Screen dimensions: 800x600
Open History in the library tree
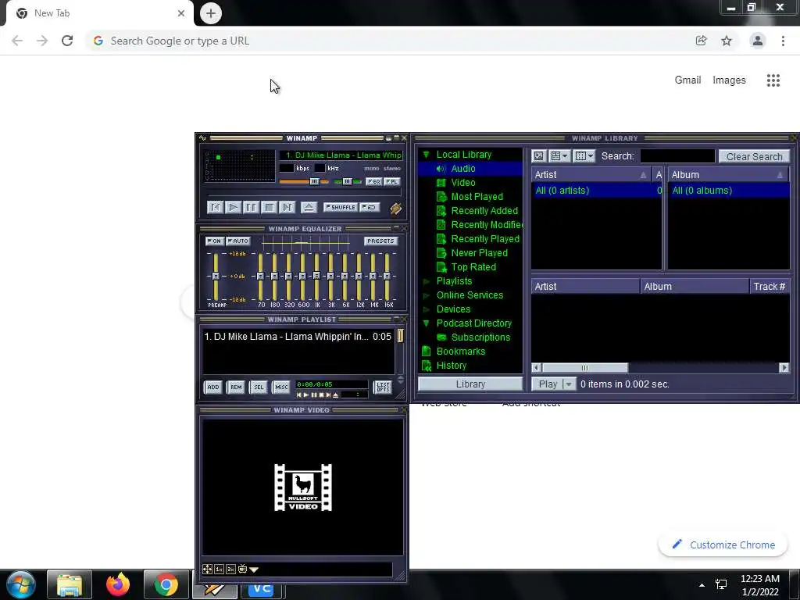(x=451, y=366)
